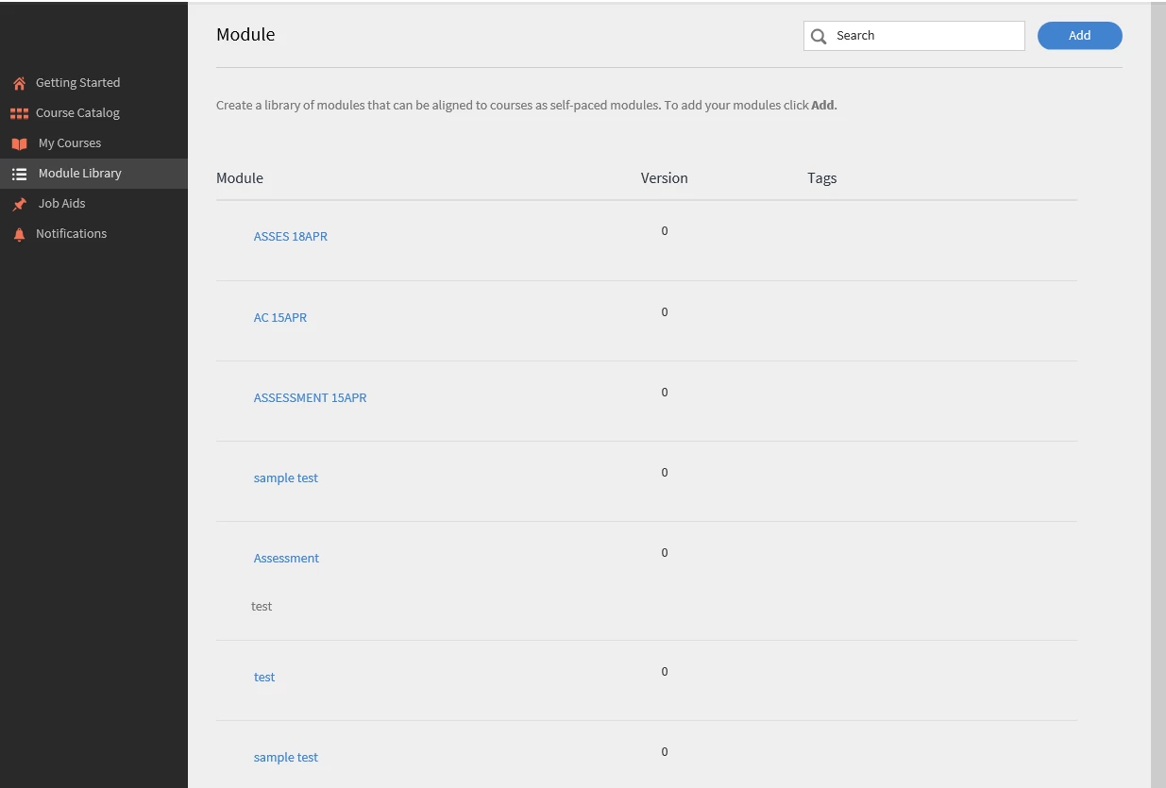1166x788 pixels.
Task: Click the Assessment module link
Action: [x=286, y=559]
